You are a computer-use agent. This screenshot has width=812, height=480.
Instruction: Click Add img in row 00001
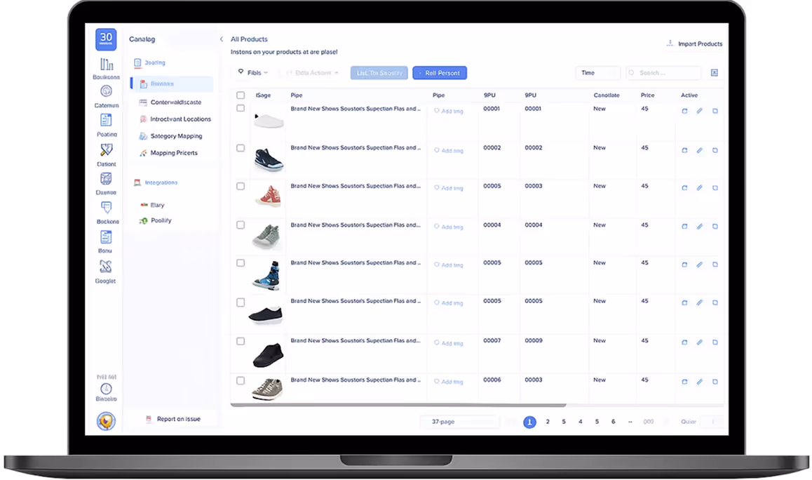[449, 111]
